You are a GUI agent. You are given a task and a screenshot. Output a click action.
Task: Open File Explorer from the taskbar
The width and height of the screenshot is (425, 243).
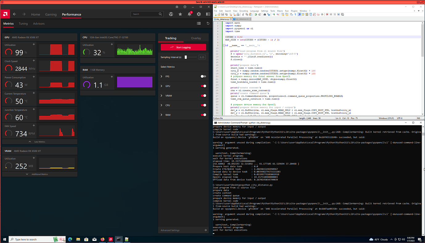pos(78,239)
